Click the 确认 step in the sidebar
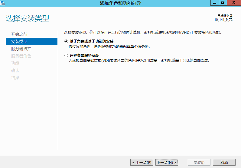 pos(15,70)
